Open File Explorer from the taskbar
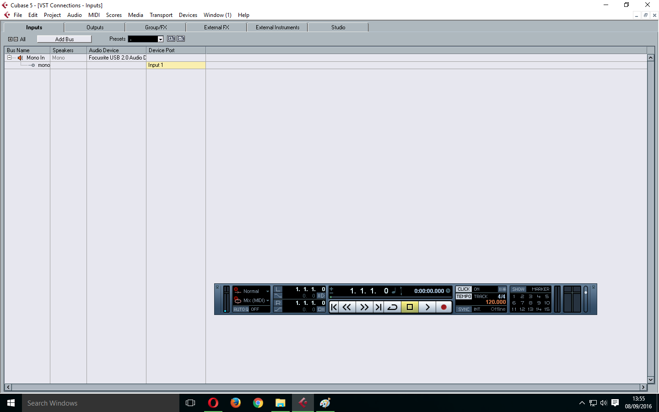Image resolution: width=659 pixels, height=412 pixels. (281, 403)
